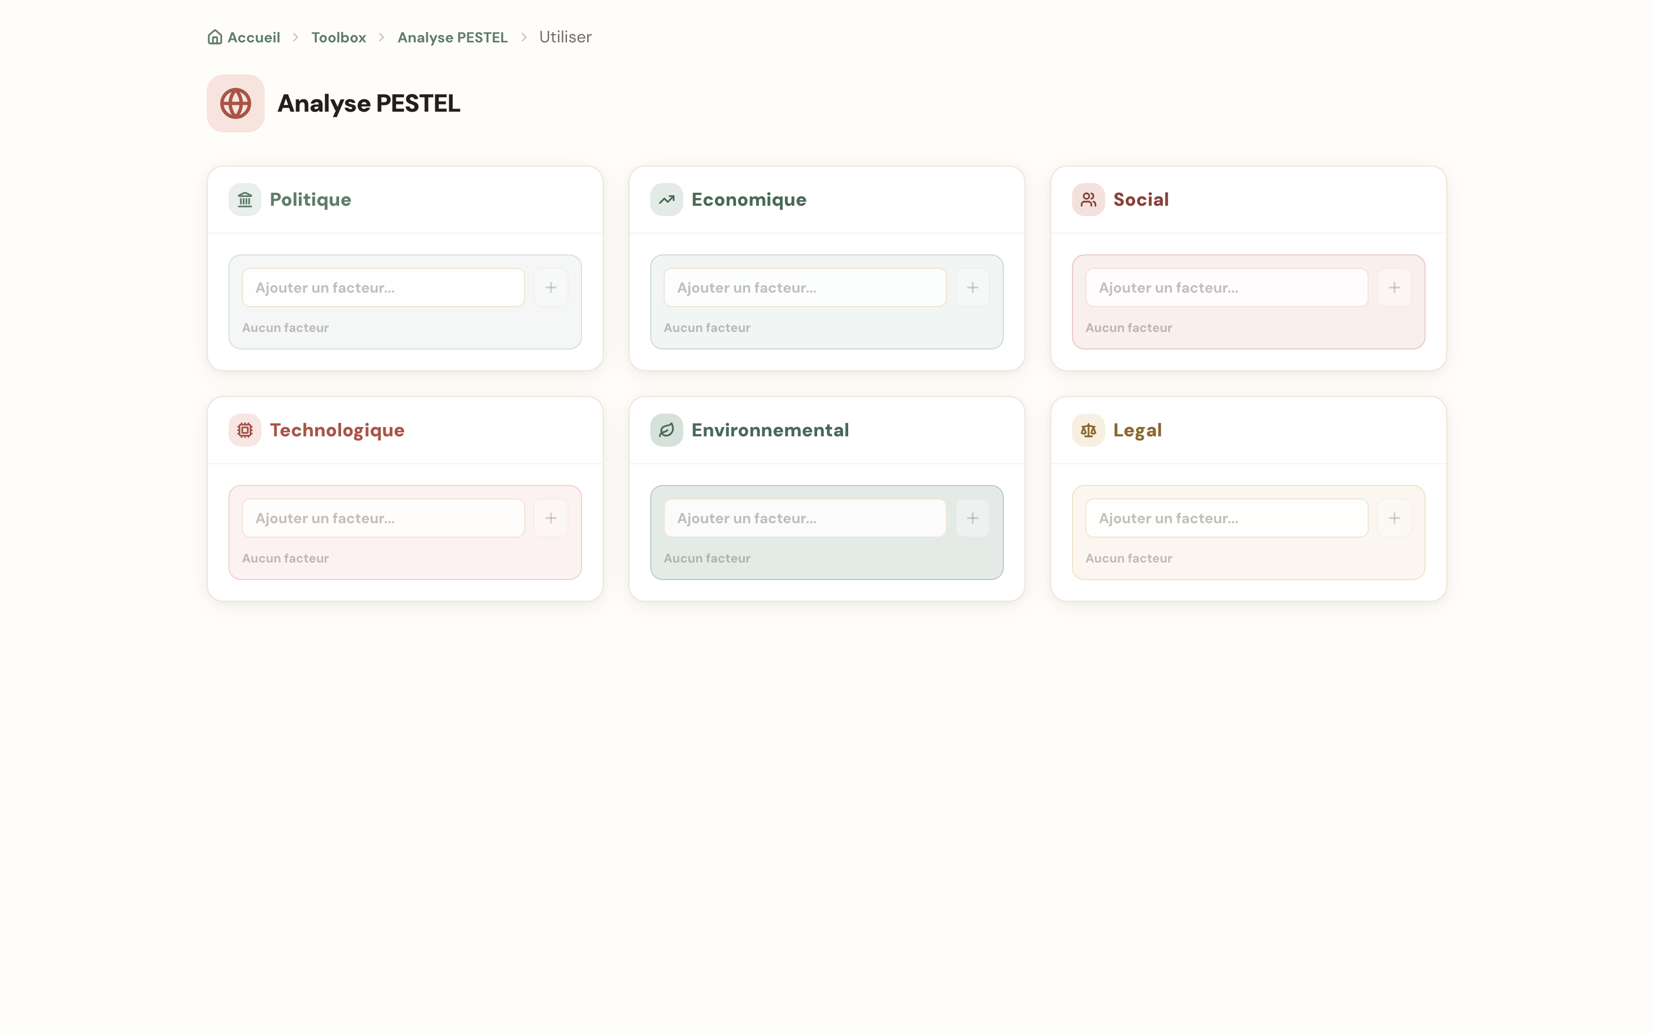Click the home icon beside Accueil
This screenshot has width=1654, height=1034.
pos(215,37)
